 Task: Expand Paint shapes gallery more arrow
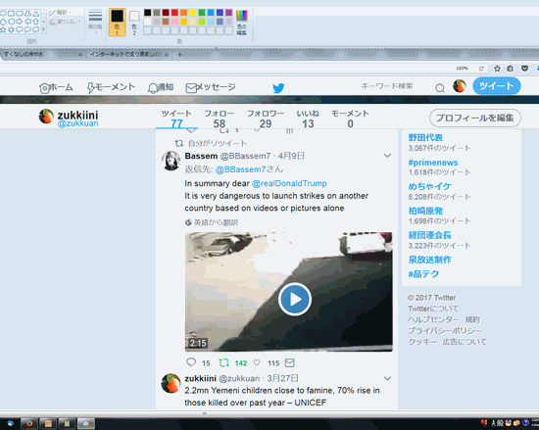(43, 30)
